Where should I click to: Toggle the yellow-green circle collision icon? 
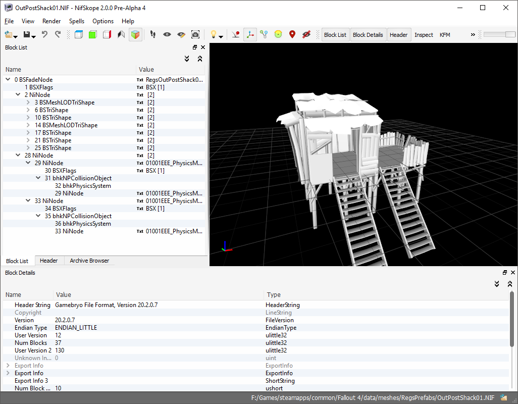[x=278, y=34]
